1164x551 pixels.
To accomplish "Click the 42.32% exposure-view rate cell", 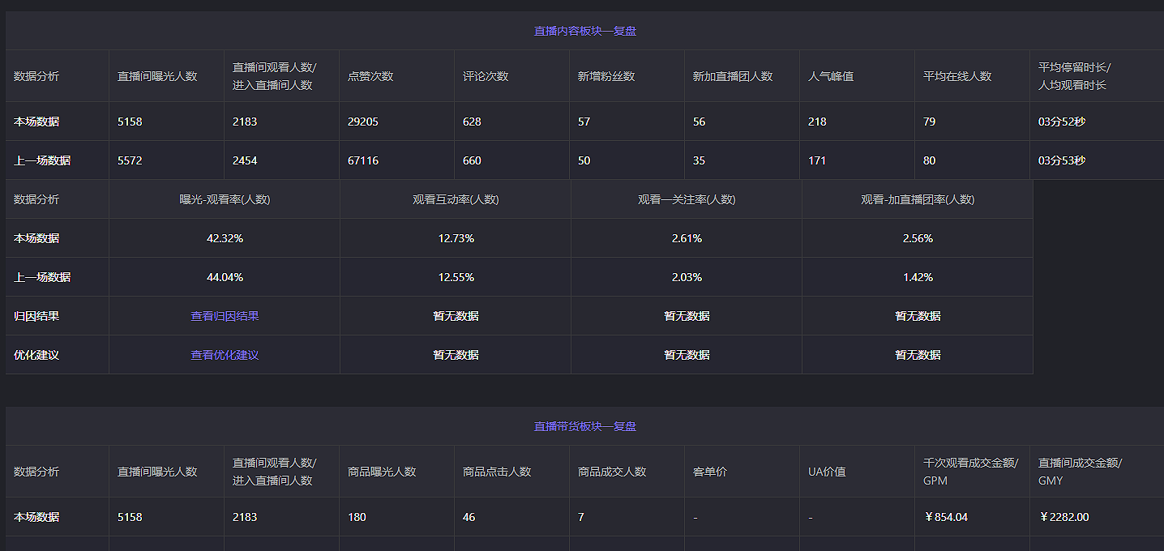I will 225,238.
